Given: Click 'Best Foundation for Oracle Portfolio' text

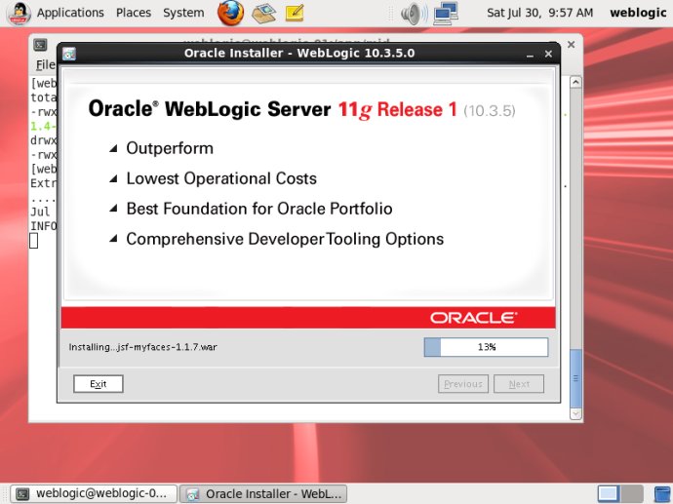Looking at the screenshot, I should tap(259, 209).
